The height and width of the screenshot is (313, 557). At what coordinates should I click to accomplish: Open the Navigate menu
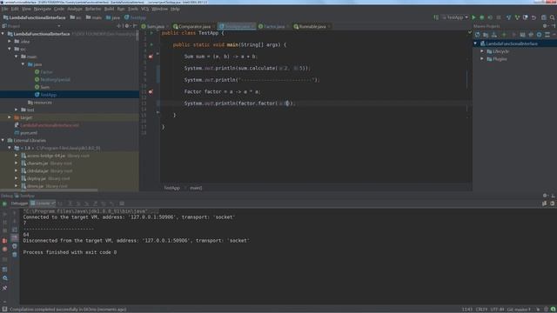click(43, 9)
